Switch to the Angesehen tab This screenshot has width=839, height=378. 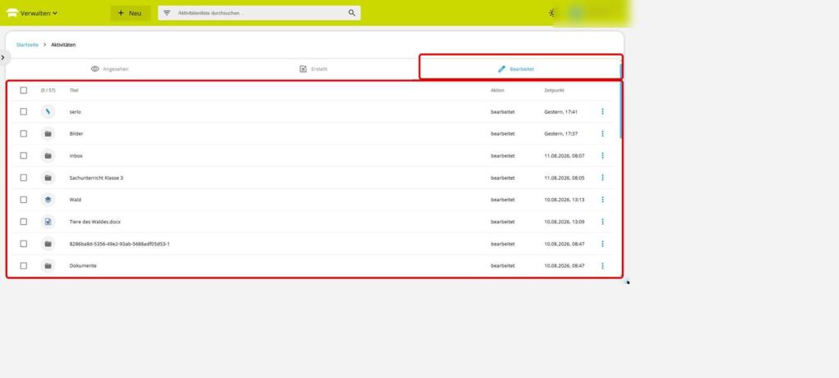(110, 69)
